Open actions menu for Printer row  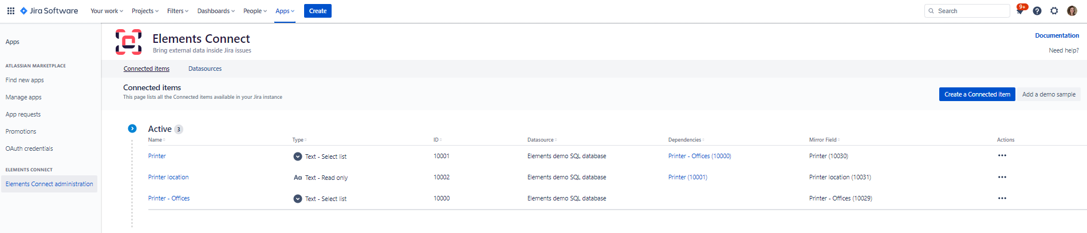[1002, 156]
